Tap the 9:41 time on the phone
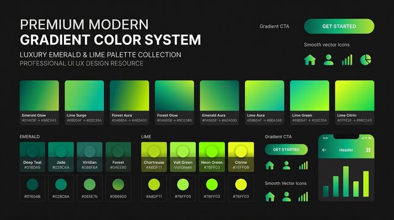The width and height of the screenshot is (394, 220). (x=326, y=138)
